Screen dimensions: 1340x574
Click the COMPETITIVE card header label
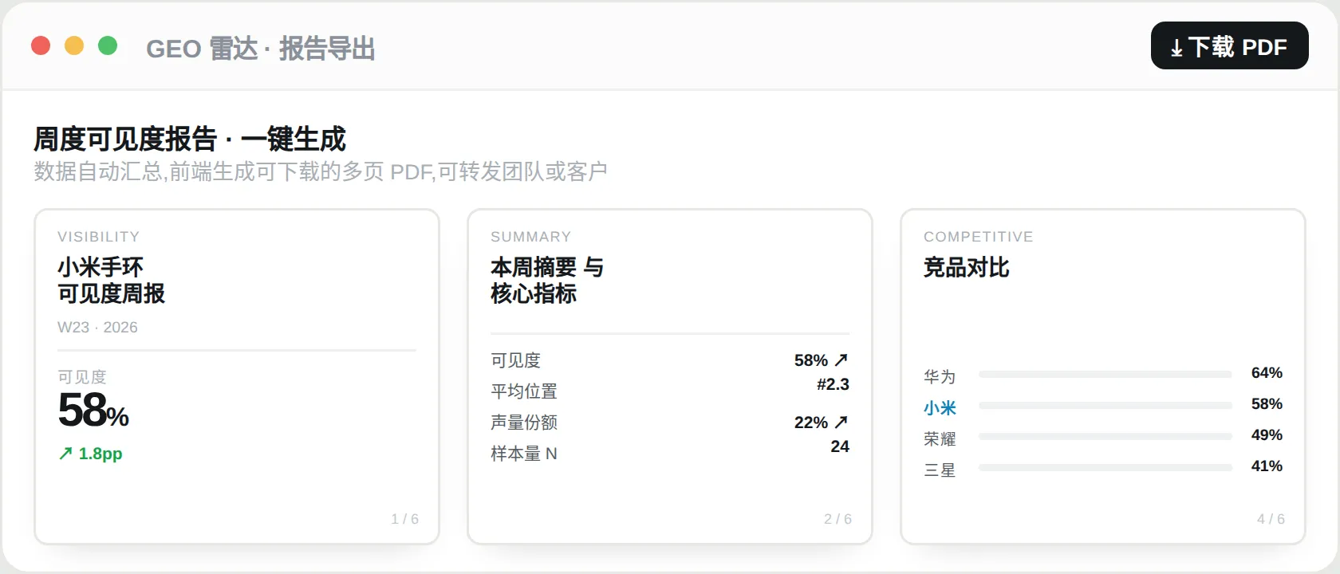[979, 237]
